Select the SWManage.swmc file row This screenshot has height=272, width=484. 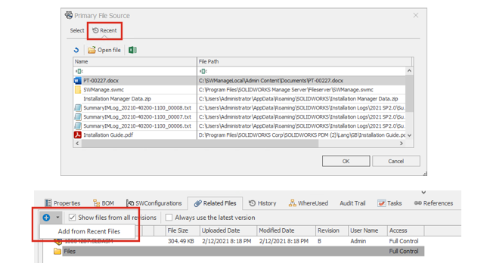(x=239, y=90)
